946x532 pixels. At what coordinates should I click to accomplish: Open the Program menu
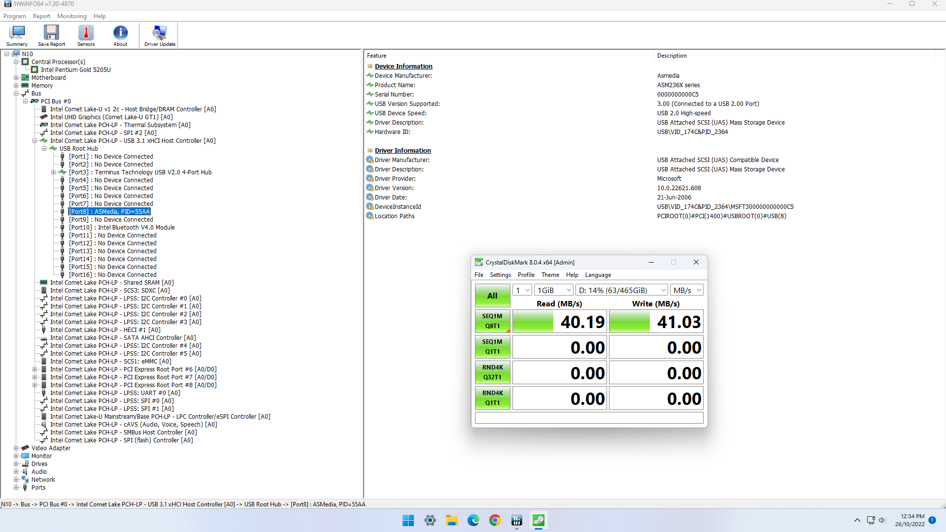(15, 16)
